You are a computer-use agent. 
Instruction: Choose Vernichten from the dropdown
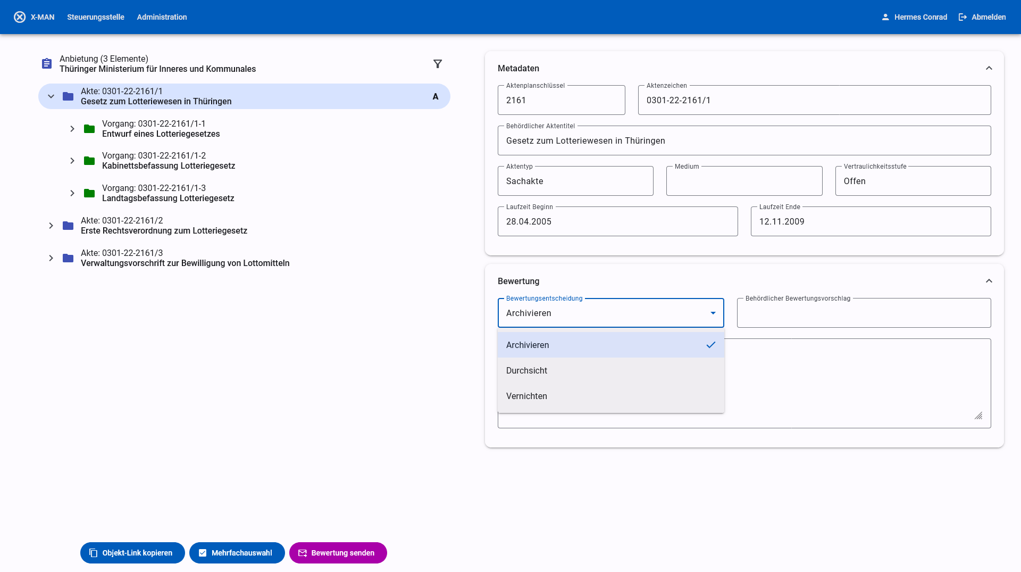point(611,396)
